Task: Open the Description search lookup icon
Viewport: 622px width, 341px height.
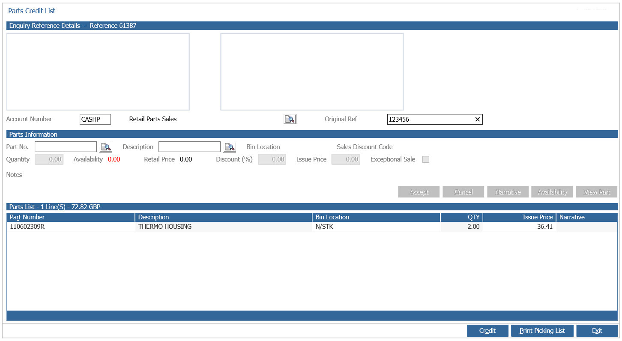Action: [x=230, y=147]
